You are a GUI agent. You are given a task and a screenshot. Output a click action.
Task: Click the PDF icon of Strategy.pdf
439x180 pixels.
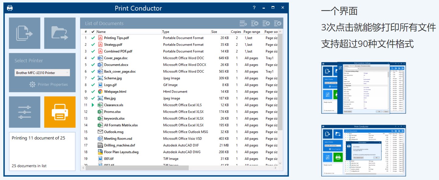pyautogui.click(x=100, y=44)
